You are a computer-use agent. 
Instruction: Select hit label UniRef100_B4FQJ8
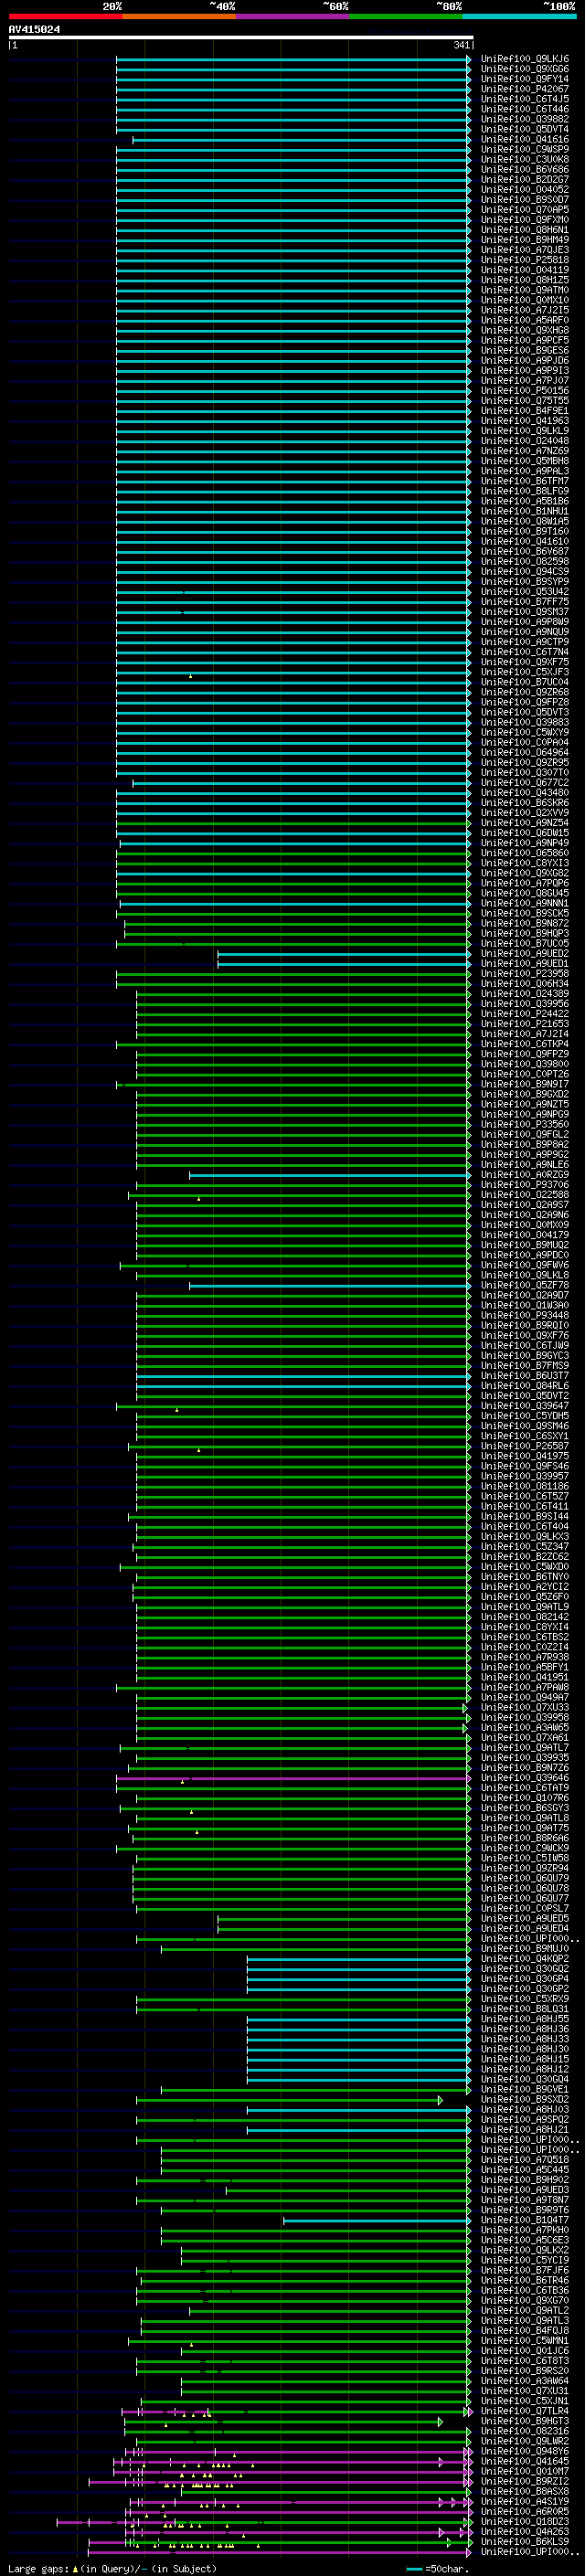pyautogui.click(x=525, y=2330)
